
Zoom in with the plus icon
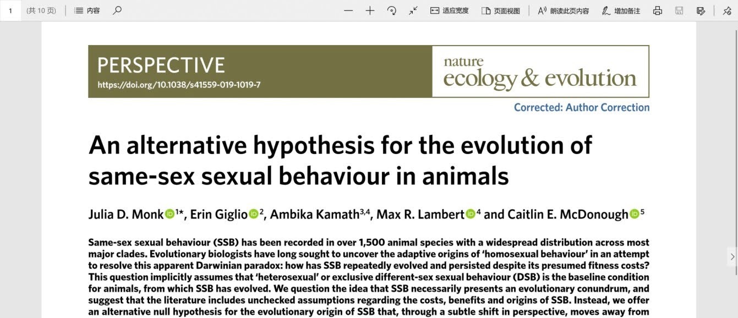[x=370, y=10]
